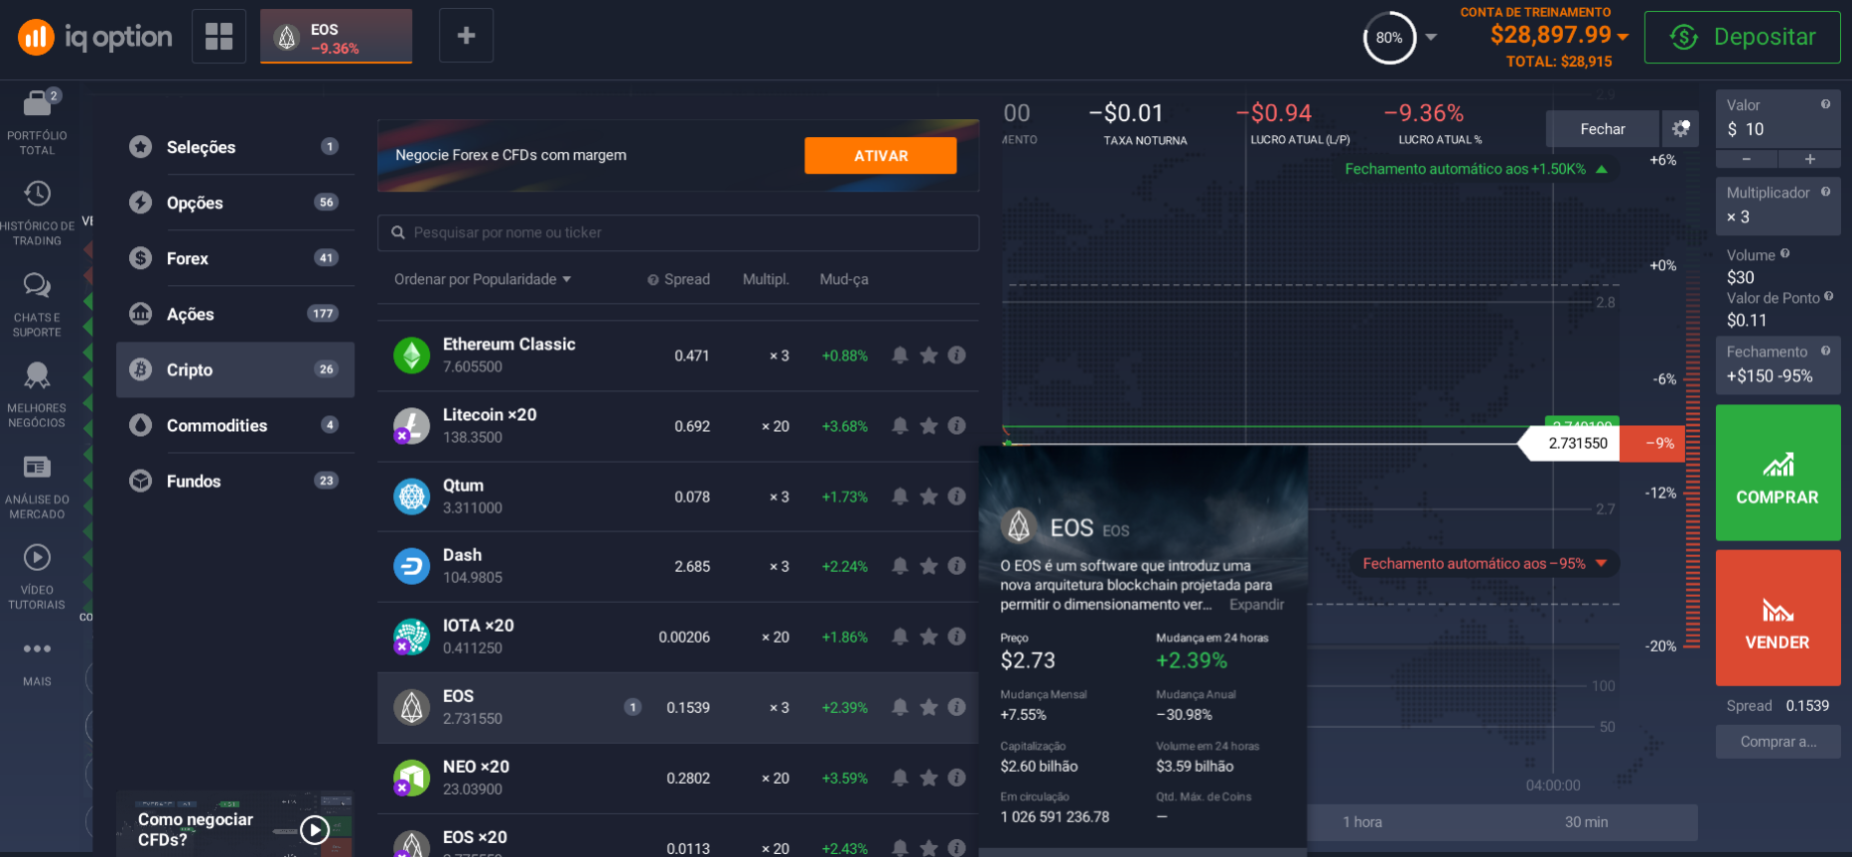
Task: Open the Comprar a... pending order option
Action: click(1778, 741)
